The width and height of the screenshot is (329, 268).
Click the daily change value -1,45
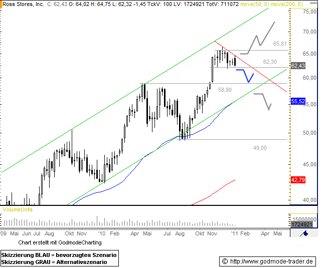click(140, 4)
